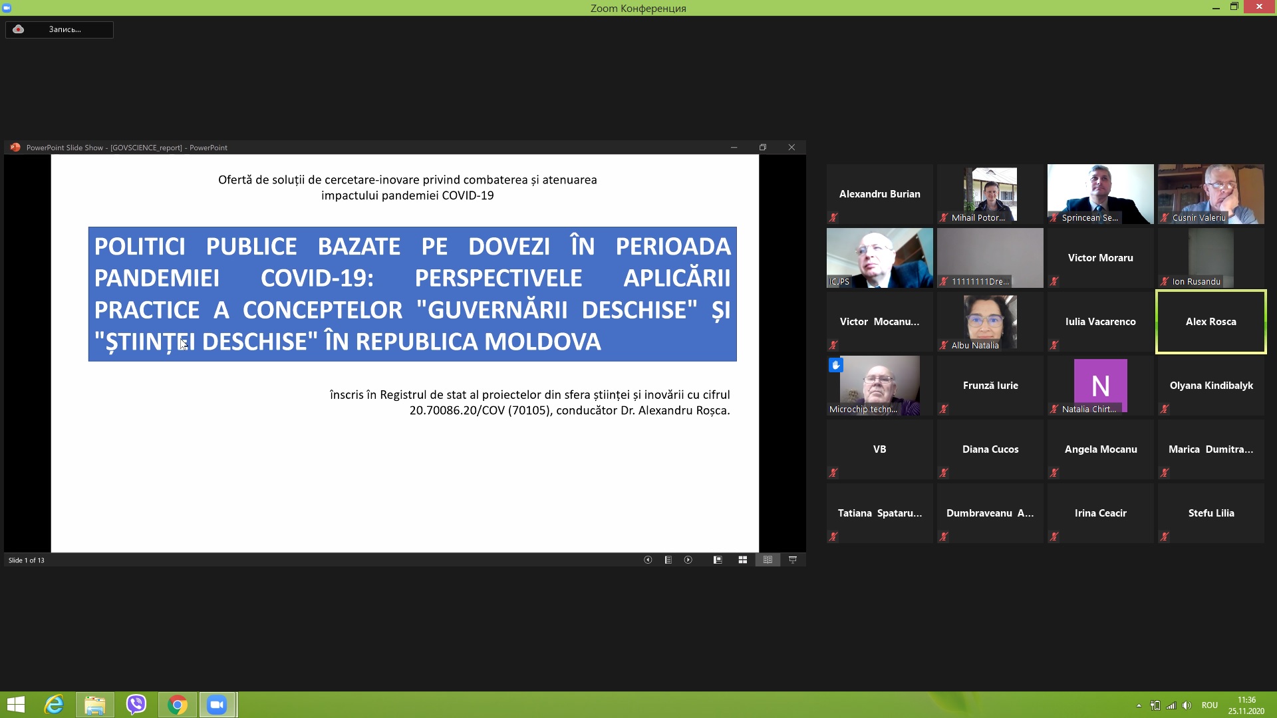Click muted mic icon on Angela Mocanu tile
This screenshot has width=1277, height=718.
(1054, 473)
